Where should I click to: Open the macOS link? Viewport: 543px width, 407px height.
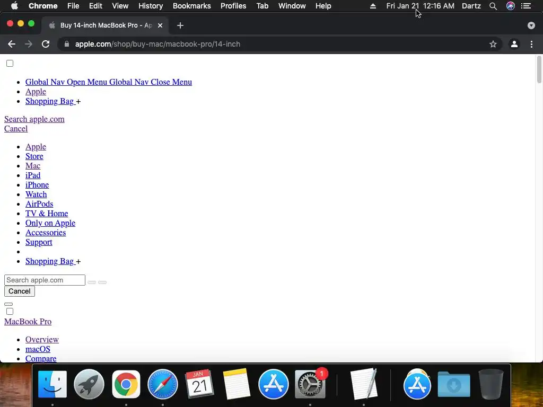coord(38,349)
